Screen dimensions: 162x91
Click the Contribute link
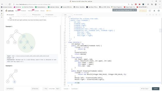75,89
